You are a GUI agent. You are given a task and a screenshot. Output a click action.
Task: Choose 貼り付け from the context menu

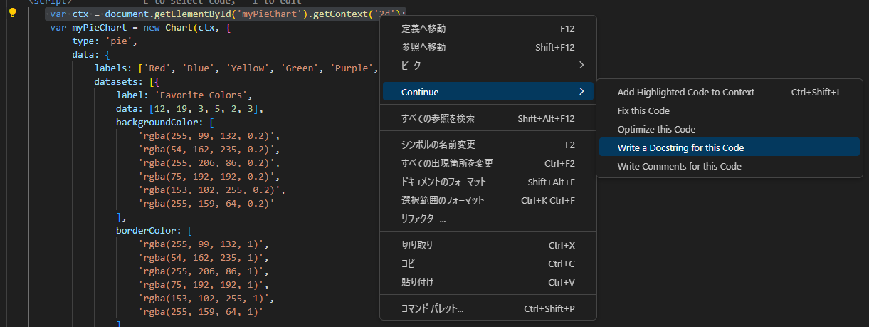488,282
